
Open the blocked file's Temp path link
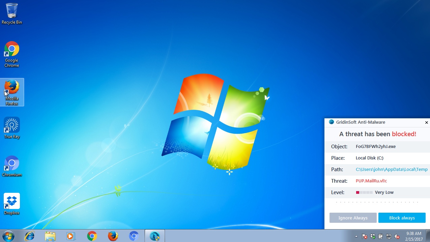point(392,170)
